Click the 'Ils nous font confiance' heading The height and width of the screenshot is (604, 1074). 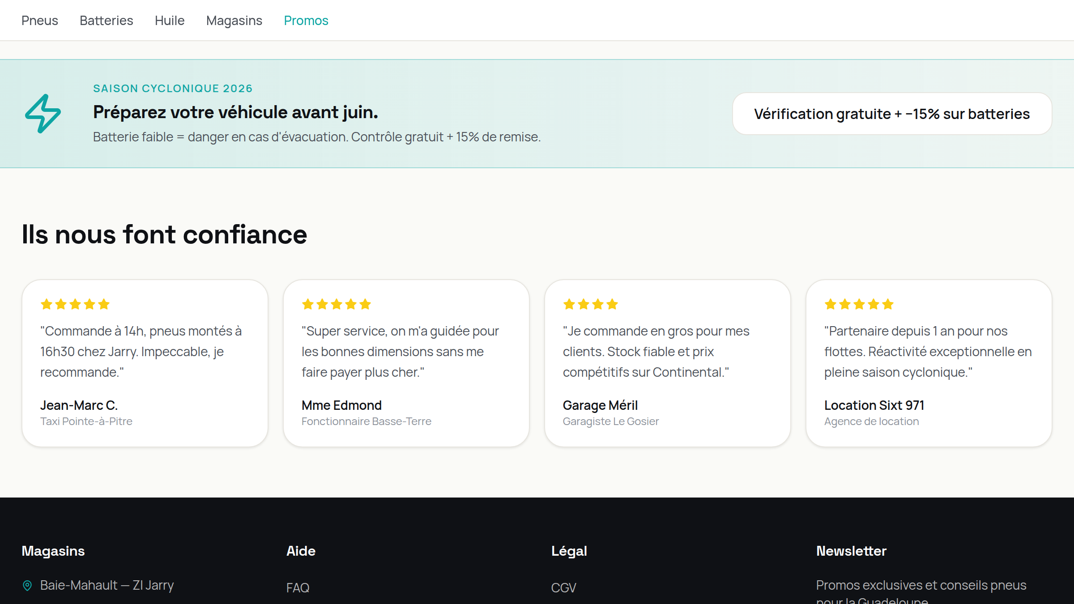(165, 234)
